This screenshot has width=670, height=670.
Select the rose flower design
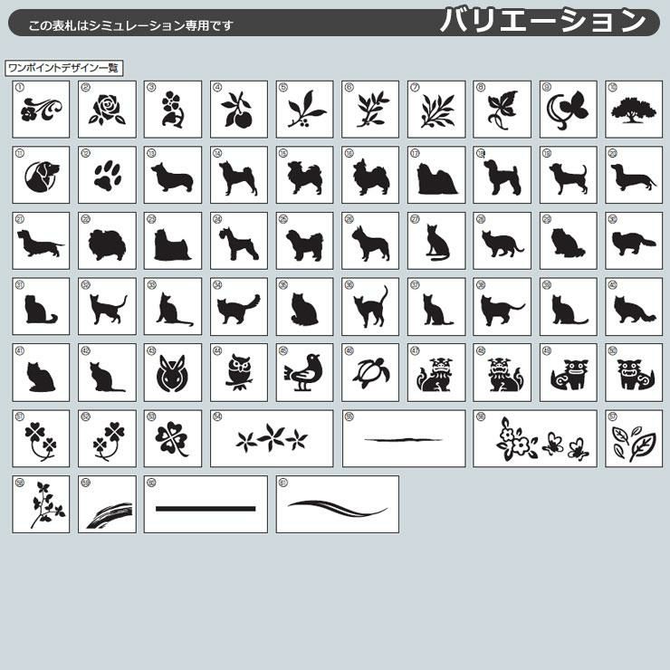pyautogui.click(x=107, y=110)
